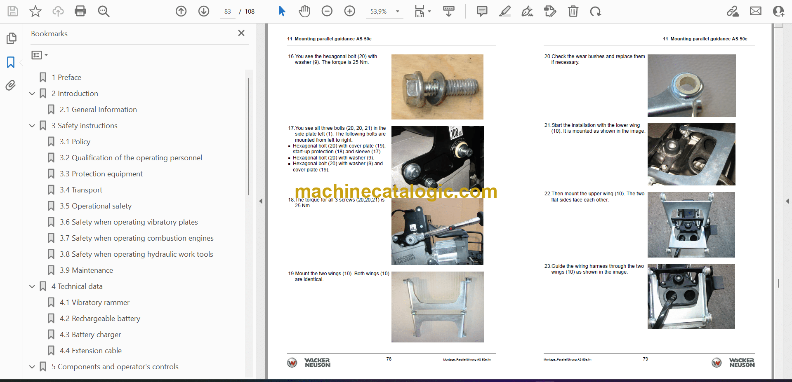This screenshot has height=382, width=792.
Task: Toggle the Page thumbnails panel
Action: tap(11, 38)
